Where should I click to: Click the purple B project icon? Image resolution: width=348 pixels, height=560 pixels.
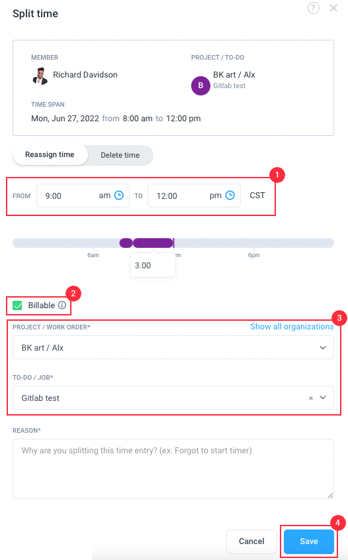tap(200, 85)
